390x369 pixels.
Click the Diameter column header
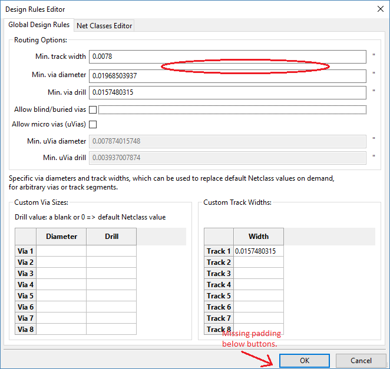point(61,237)
